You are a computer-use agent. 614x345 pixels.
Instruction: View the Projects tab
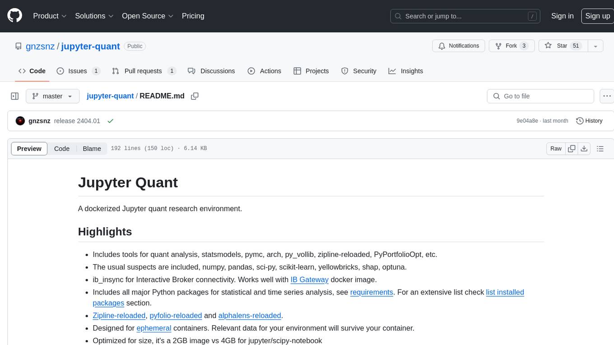[311, 71]
